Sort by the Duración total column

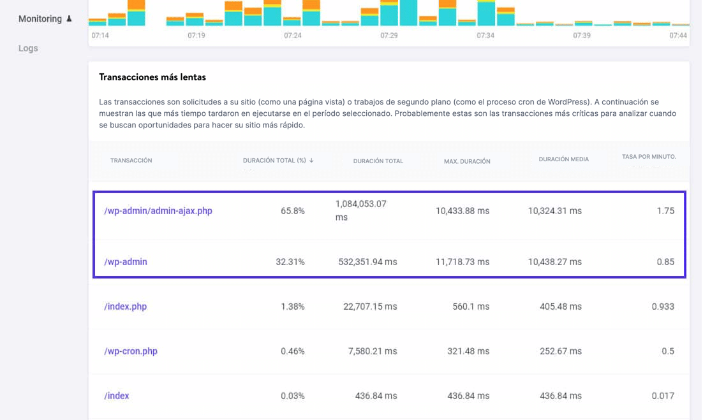(x=378, y=161)
